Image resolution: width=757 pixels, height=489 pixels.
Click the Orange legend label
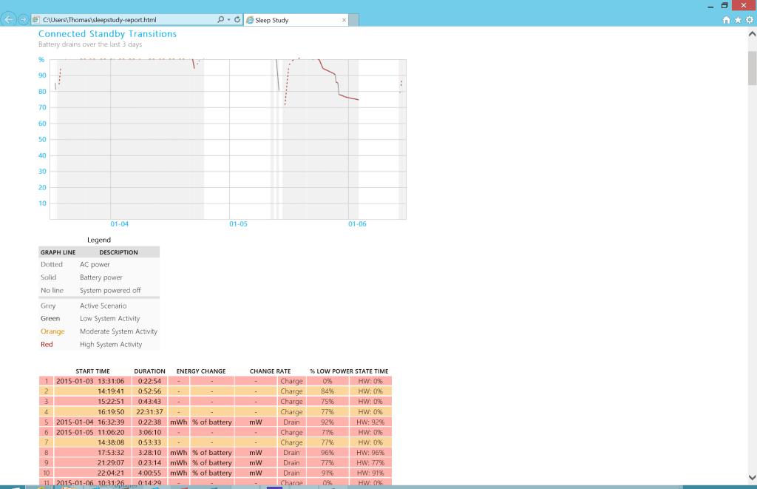(x=52, y=331)
